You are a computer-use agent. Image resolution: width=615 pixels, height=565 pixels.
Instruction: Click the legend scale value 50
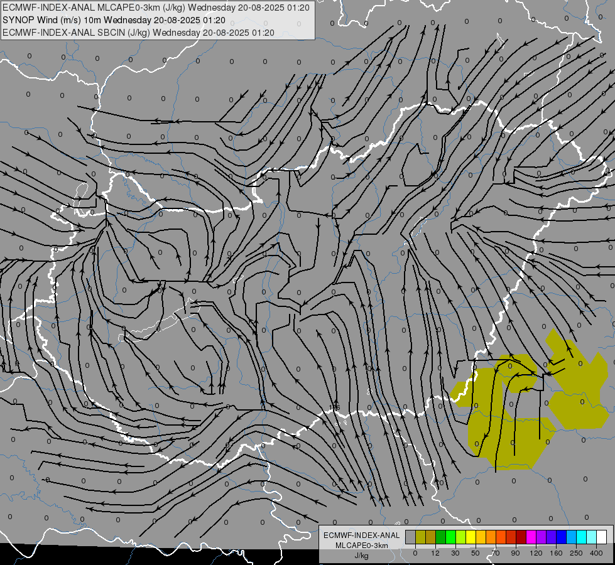(x=476, y=553)
